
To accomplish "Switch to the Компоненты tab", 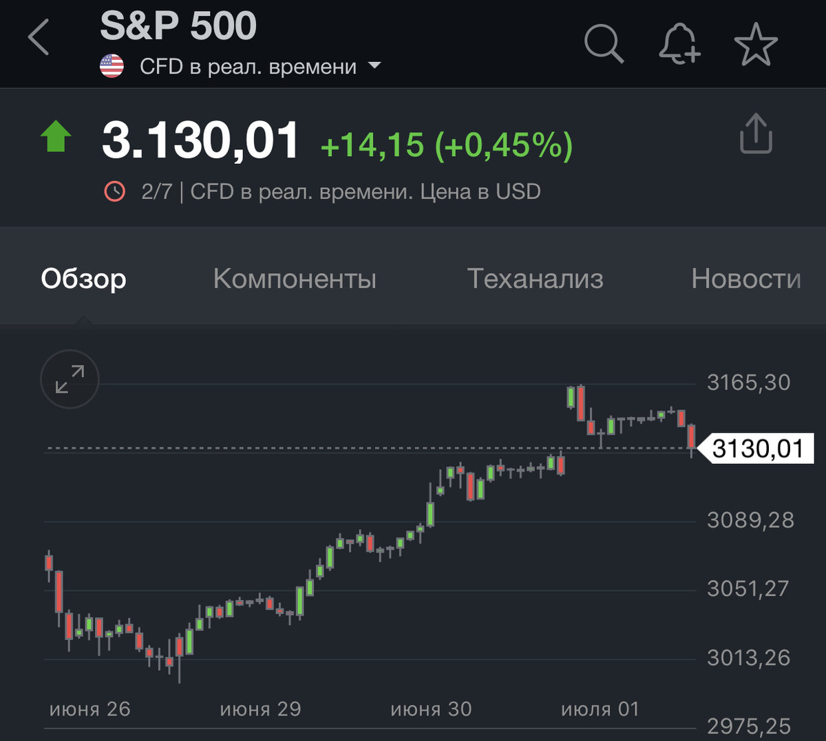I will tap(295, 279).
